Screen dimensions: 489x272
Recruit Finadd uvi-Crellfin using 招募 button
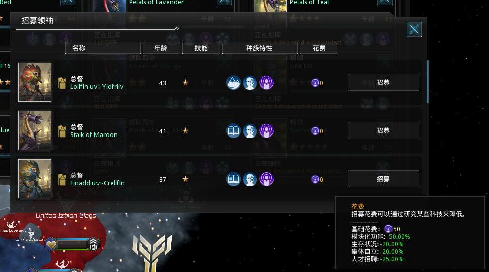tap(383, 179)
